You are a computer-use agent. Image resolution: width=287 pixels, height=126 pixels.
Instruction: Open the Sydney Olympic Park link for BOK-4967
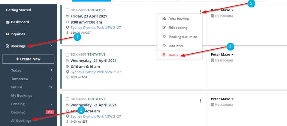pyautogui.click(x=96, y=72)
